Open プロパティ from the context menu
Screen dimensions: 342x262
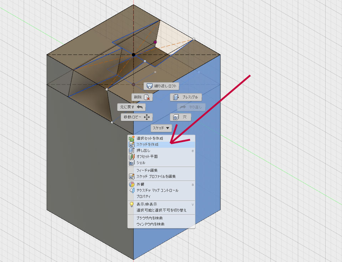tap(144, 197)
